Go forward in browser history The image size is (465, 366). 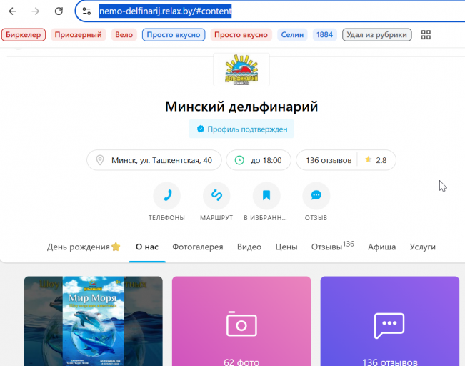tap(36, 11)
